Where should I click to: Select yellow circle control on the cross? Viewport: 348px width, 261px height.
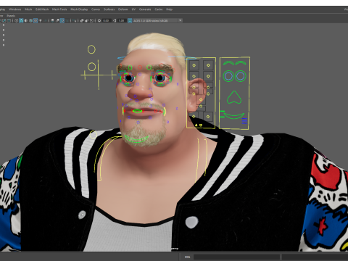91,67
